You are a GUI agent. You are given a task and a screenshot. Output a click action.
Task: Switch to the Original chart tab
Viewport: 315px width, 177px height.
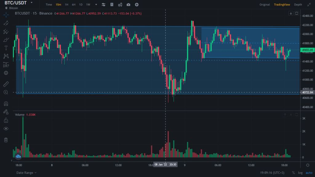[265, 5]
